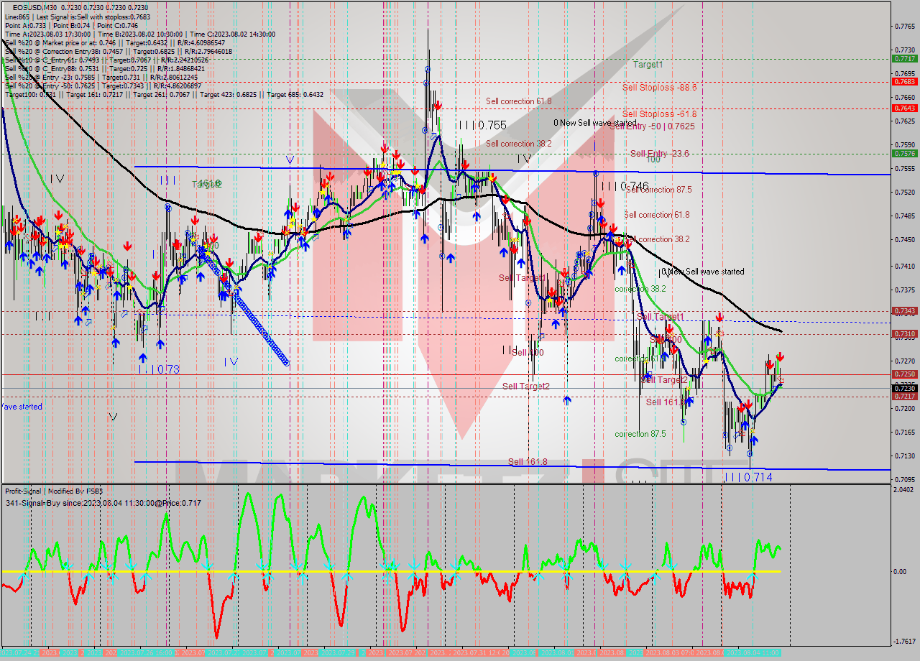Select the 'I I I 0.746' wave label
Image resolution: width=920 pixels, height=661 pixels.
click(625, 185)
